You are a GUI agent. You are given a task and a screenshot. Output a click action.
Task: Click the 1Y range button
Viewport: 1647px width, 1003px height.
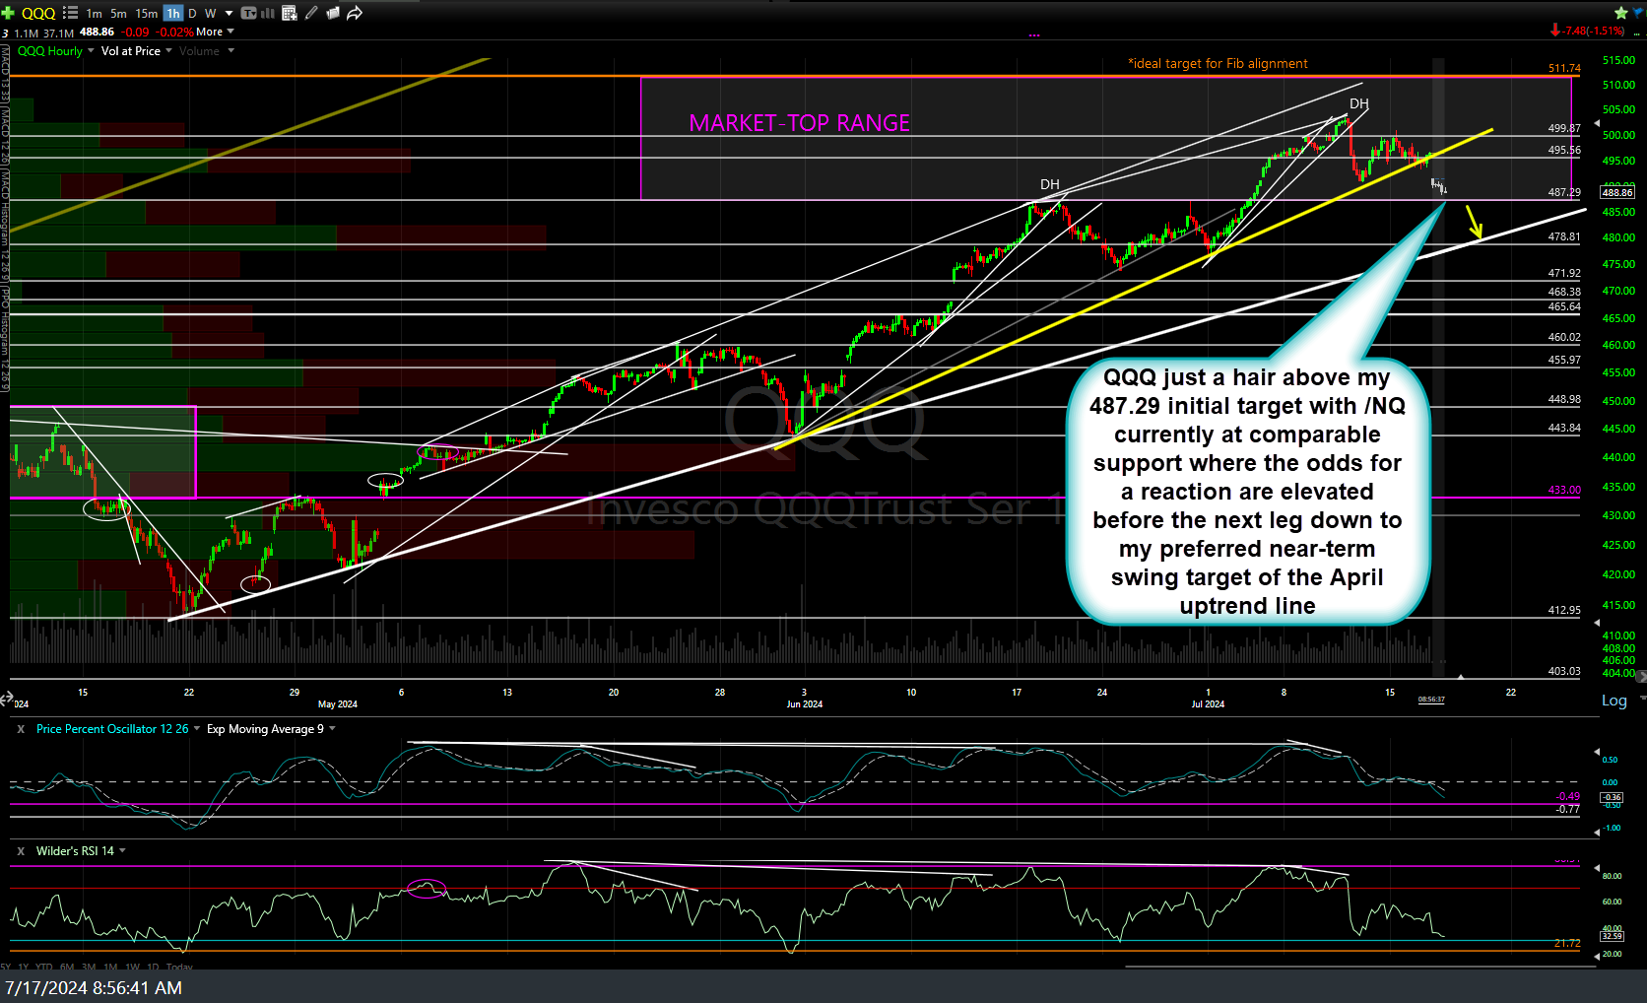(x=24, y=967)
